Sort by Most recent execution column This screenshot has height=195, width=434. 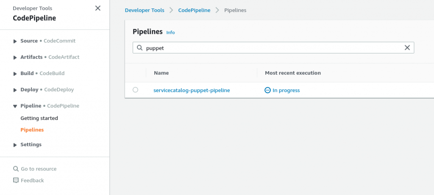293,73
